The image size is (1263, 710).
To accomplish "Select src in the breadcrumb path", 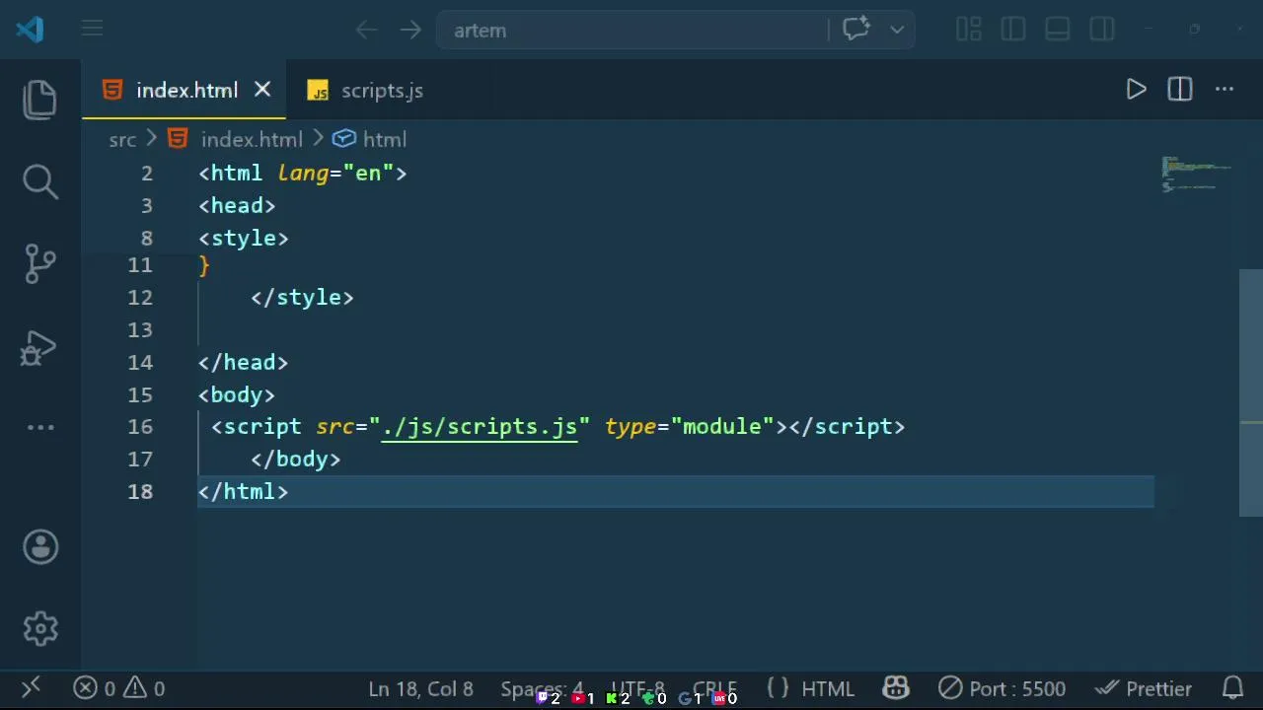I will pos(122,140).
